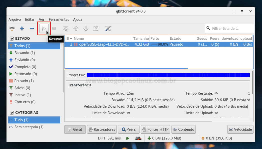Sort by the Feito column header
The height and width of the screenshot is (149, 262).
pyautogui.click(x=159, y=39)
